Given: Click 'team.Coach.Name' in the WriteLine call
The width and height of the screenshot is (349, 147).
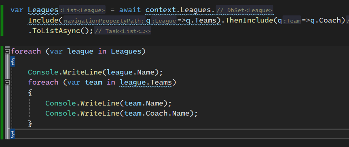Looking at the screenshot, I should [x=157, y=113].
